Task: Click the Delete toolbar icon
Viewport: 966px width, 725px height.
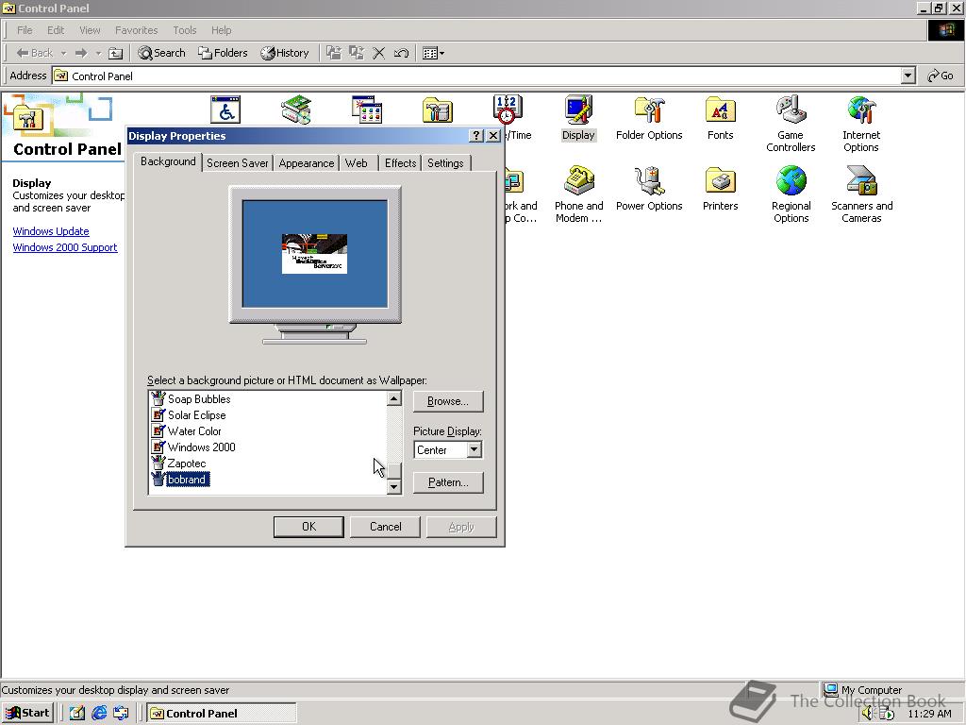Action: (x=379, y=53)
